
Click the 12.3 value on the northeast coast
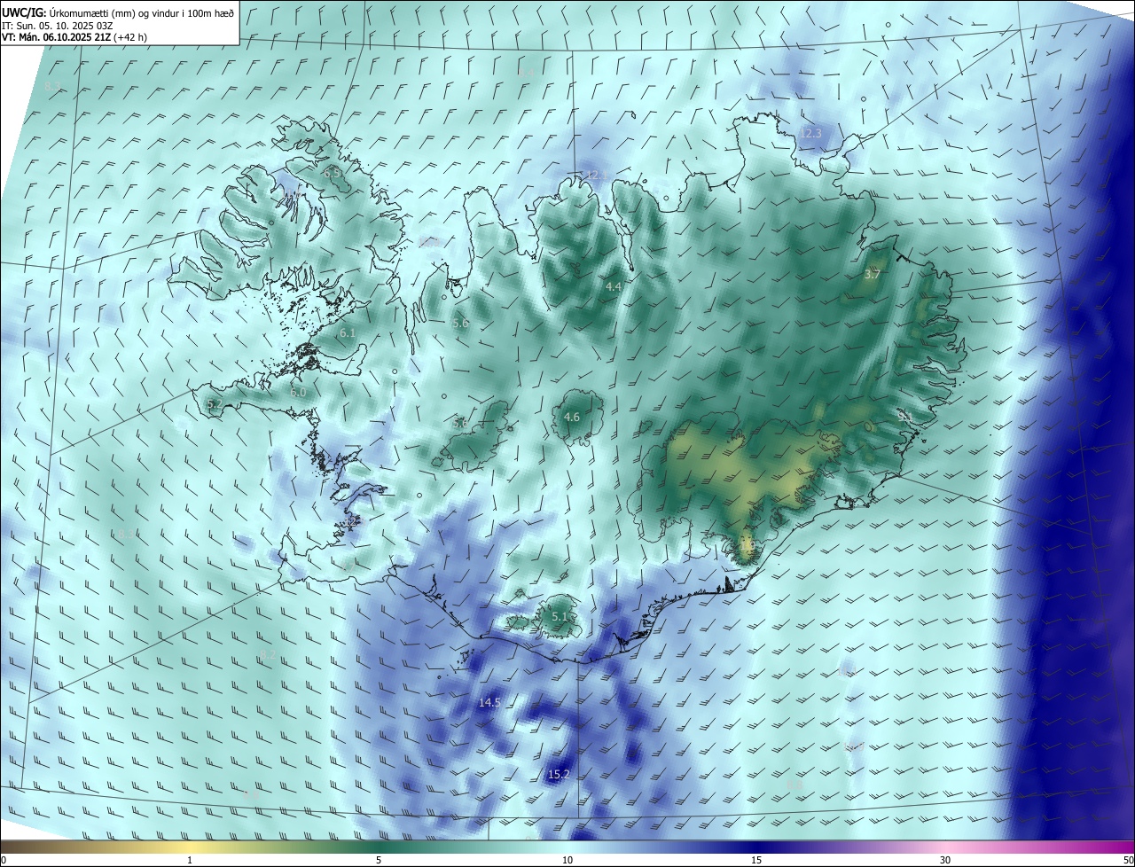(810, 133)
